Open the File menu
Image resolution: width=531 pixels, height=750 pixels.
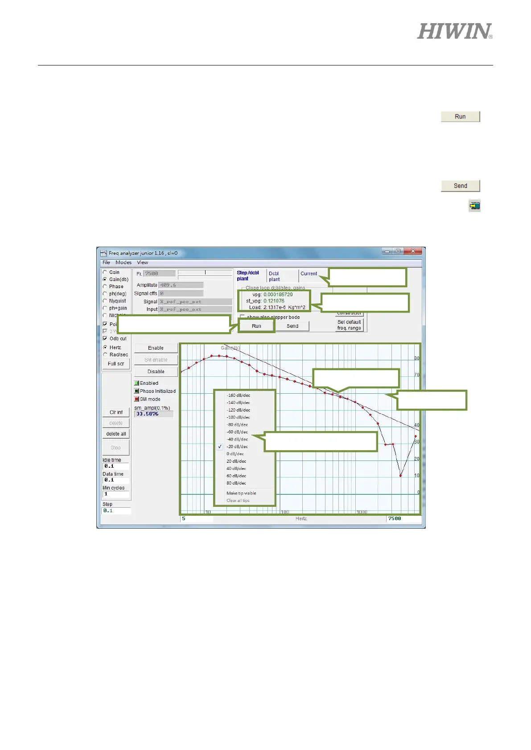coord(106,262)
